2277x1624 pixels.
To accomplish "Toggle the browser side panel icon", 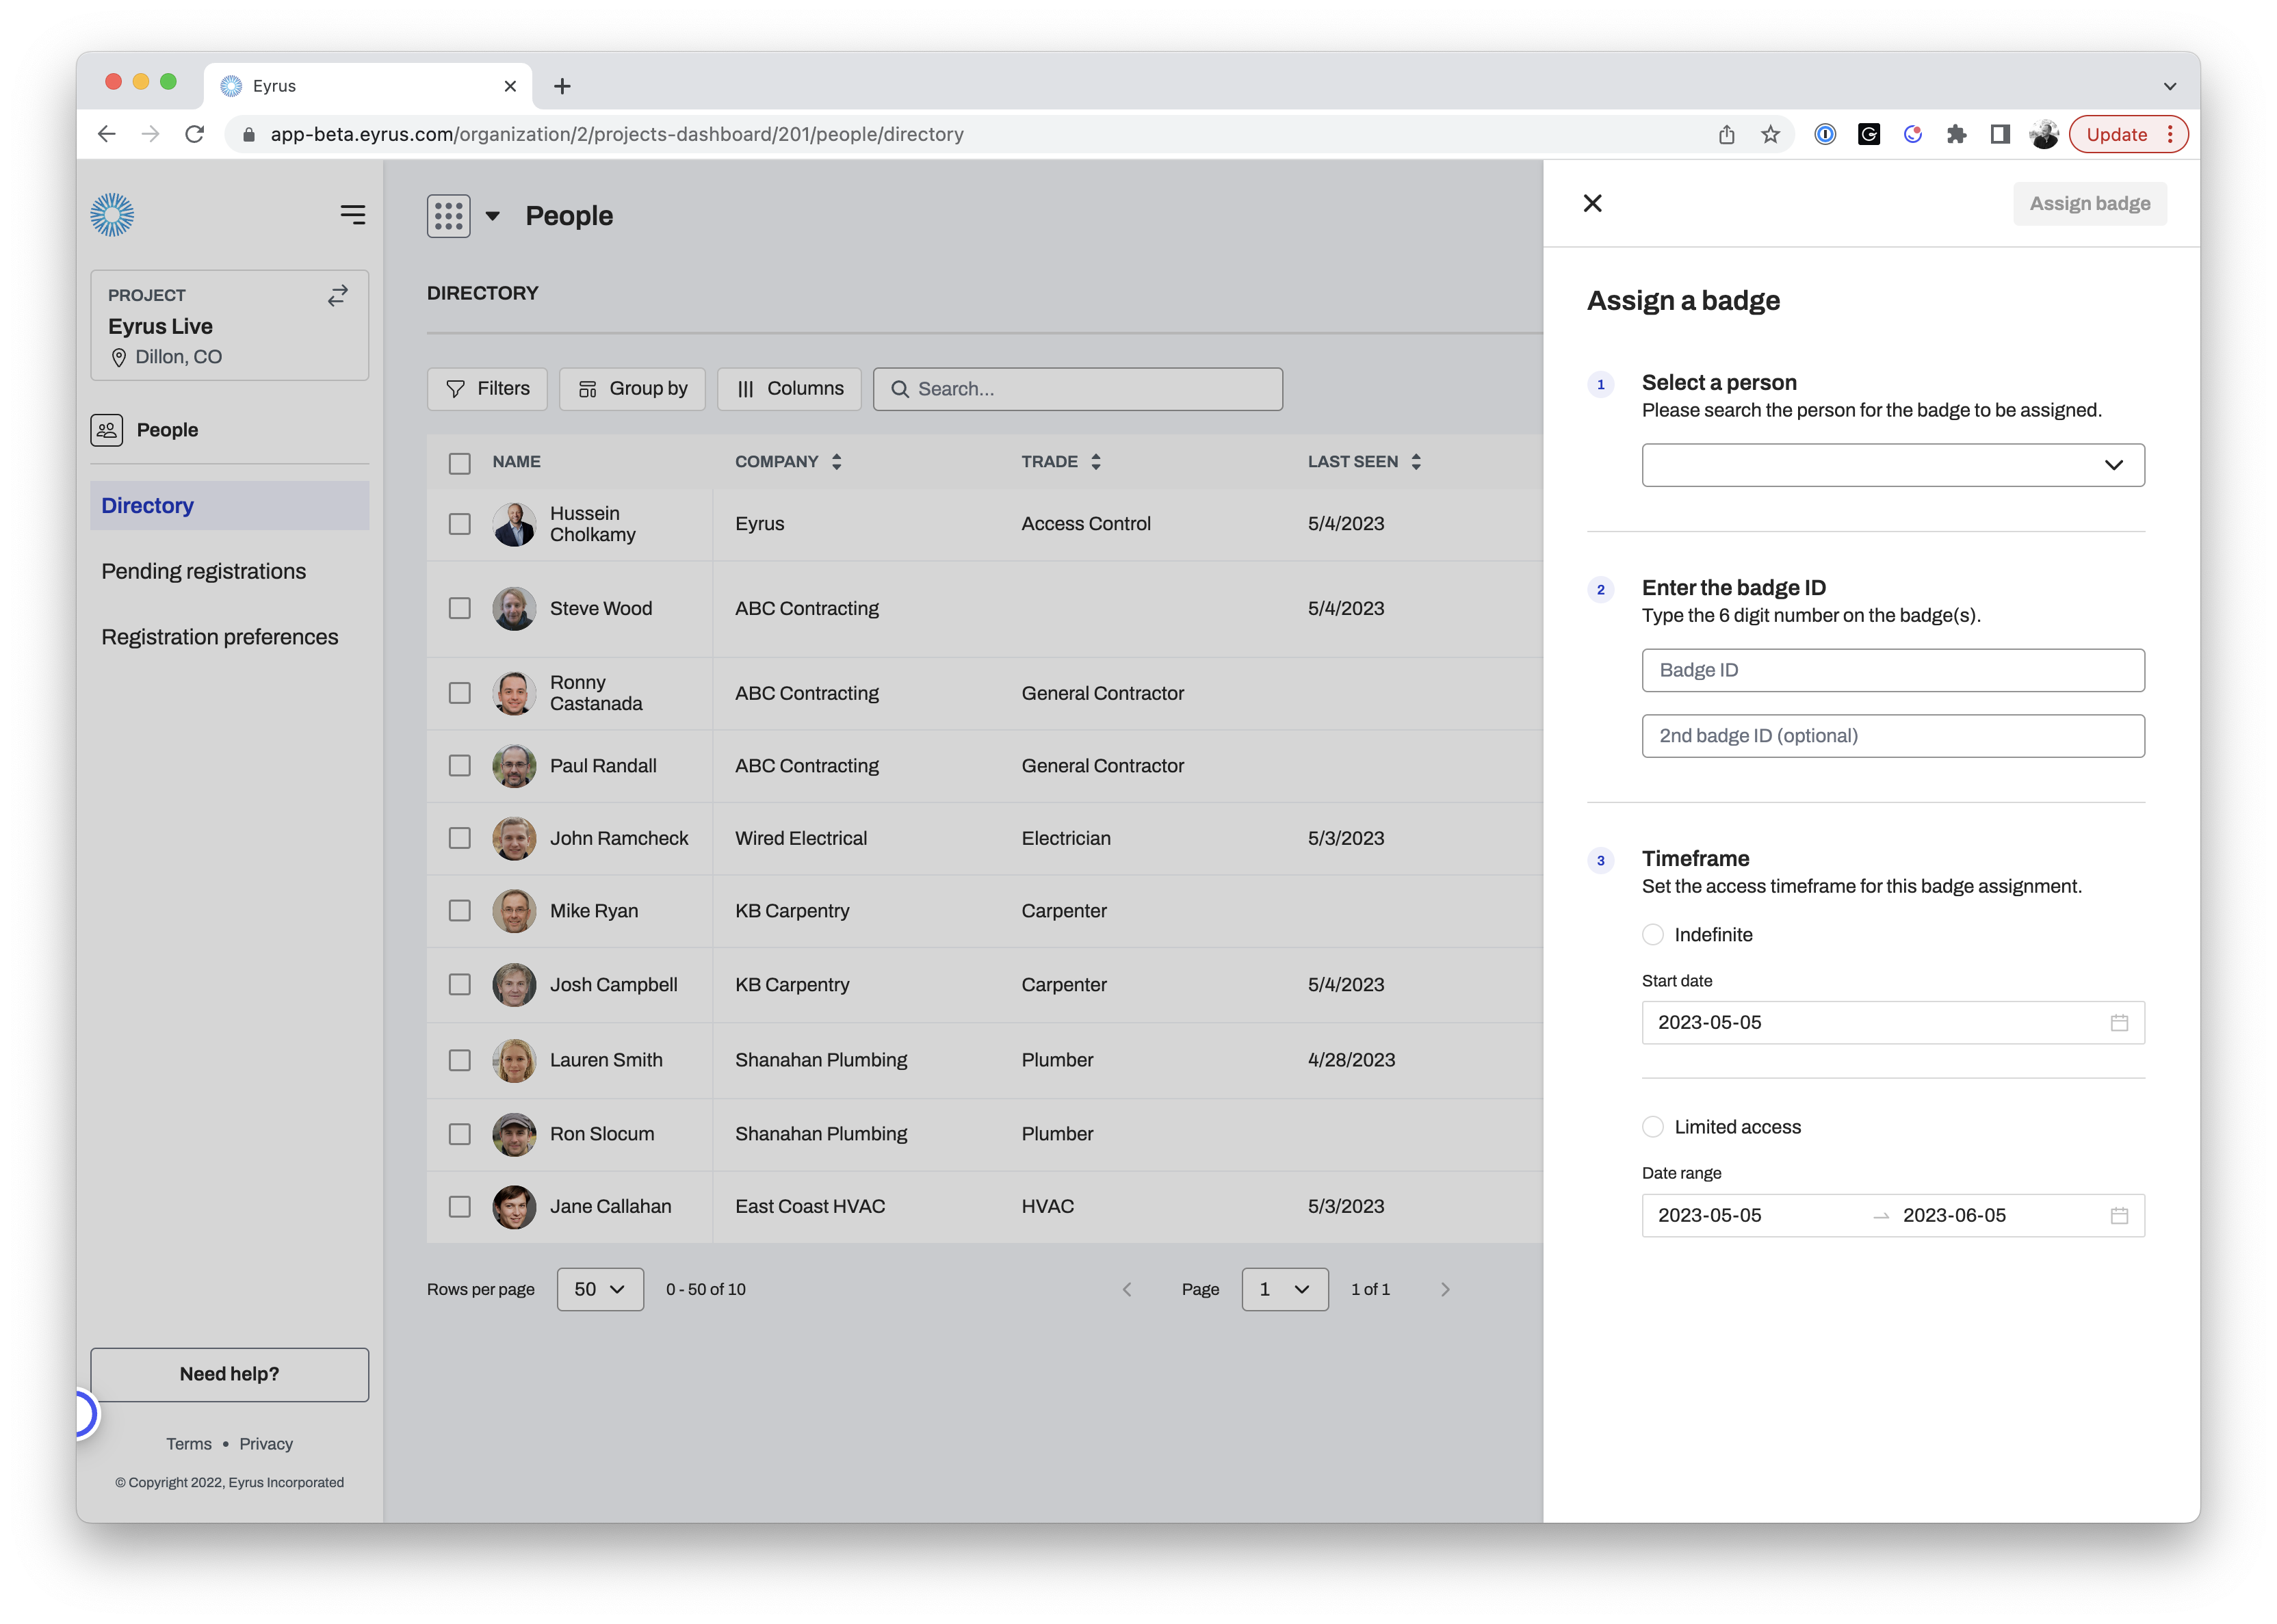I will (2000, 134).
